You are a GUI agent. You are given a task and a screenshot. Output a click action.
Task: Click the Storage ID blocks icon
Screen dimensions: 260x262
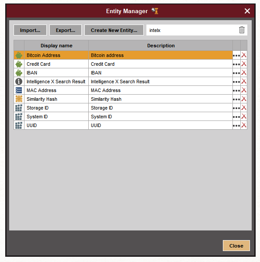pos(19,108)
